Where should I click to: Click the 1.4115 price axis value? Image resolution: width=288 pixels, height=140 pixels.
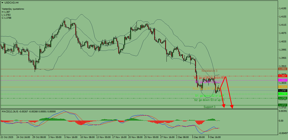(283, 25)
